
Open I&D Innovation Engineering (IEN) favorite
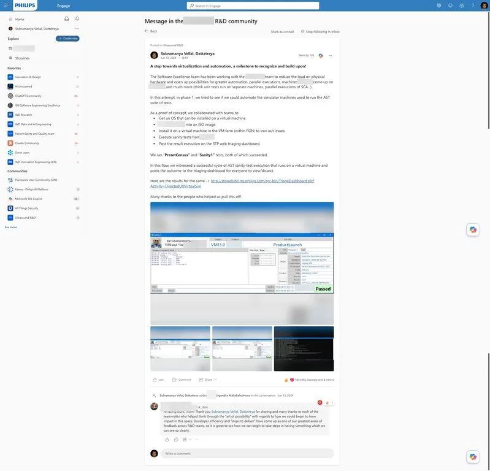click(x=43, y=162)
